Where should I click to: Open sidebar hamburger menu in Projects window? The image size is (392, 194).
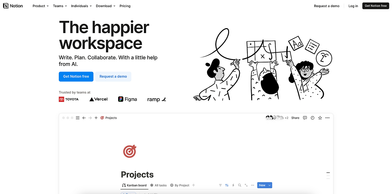pos(78,118)
